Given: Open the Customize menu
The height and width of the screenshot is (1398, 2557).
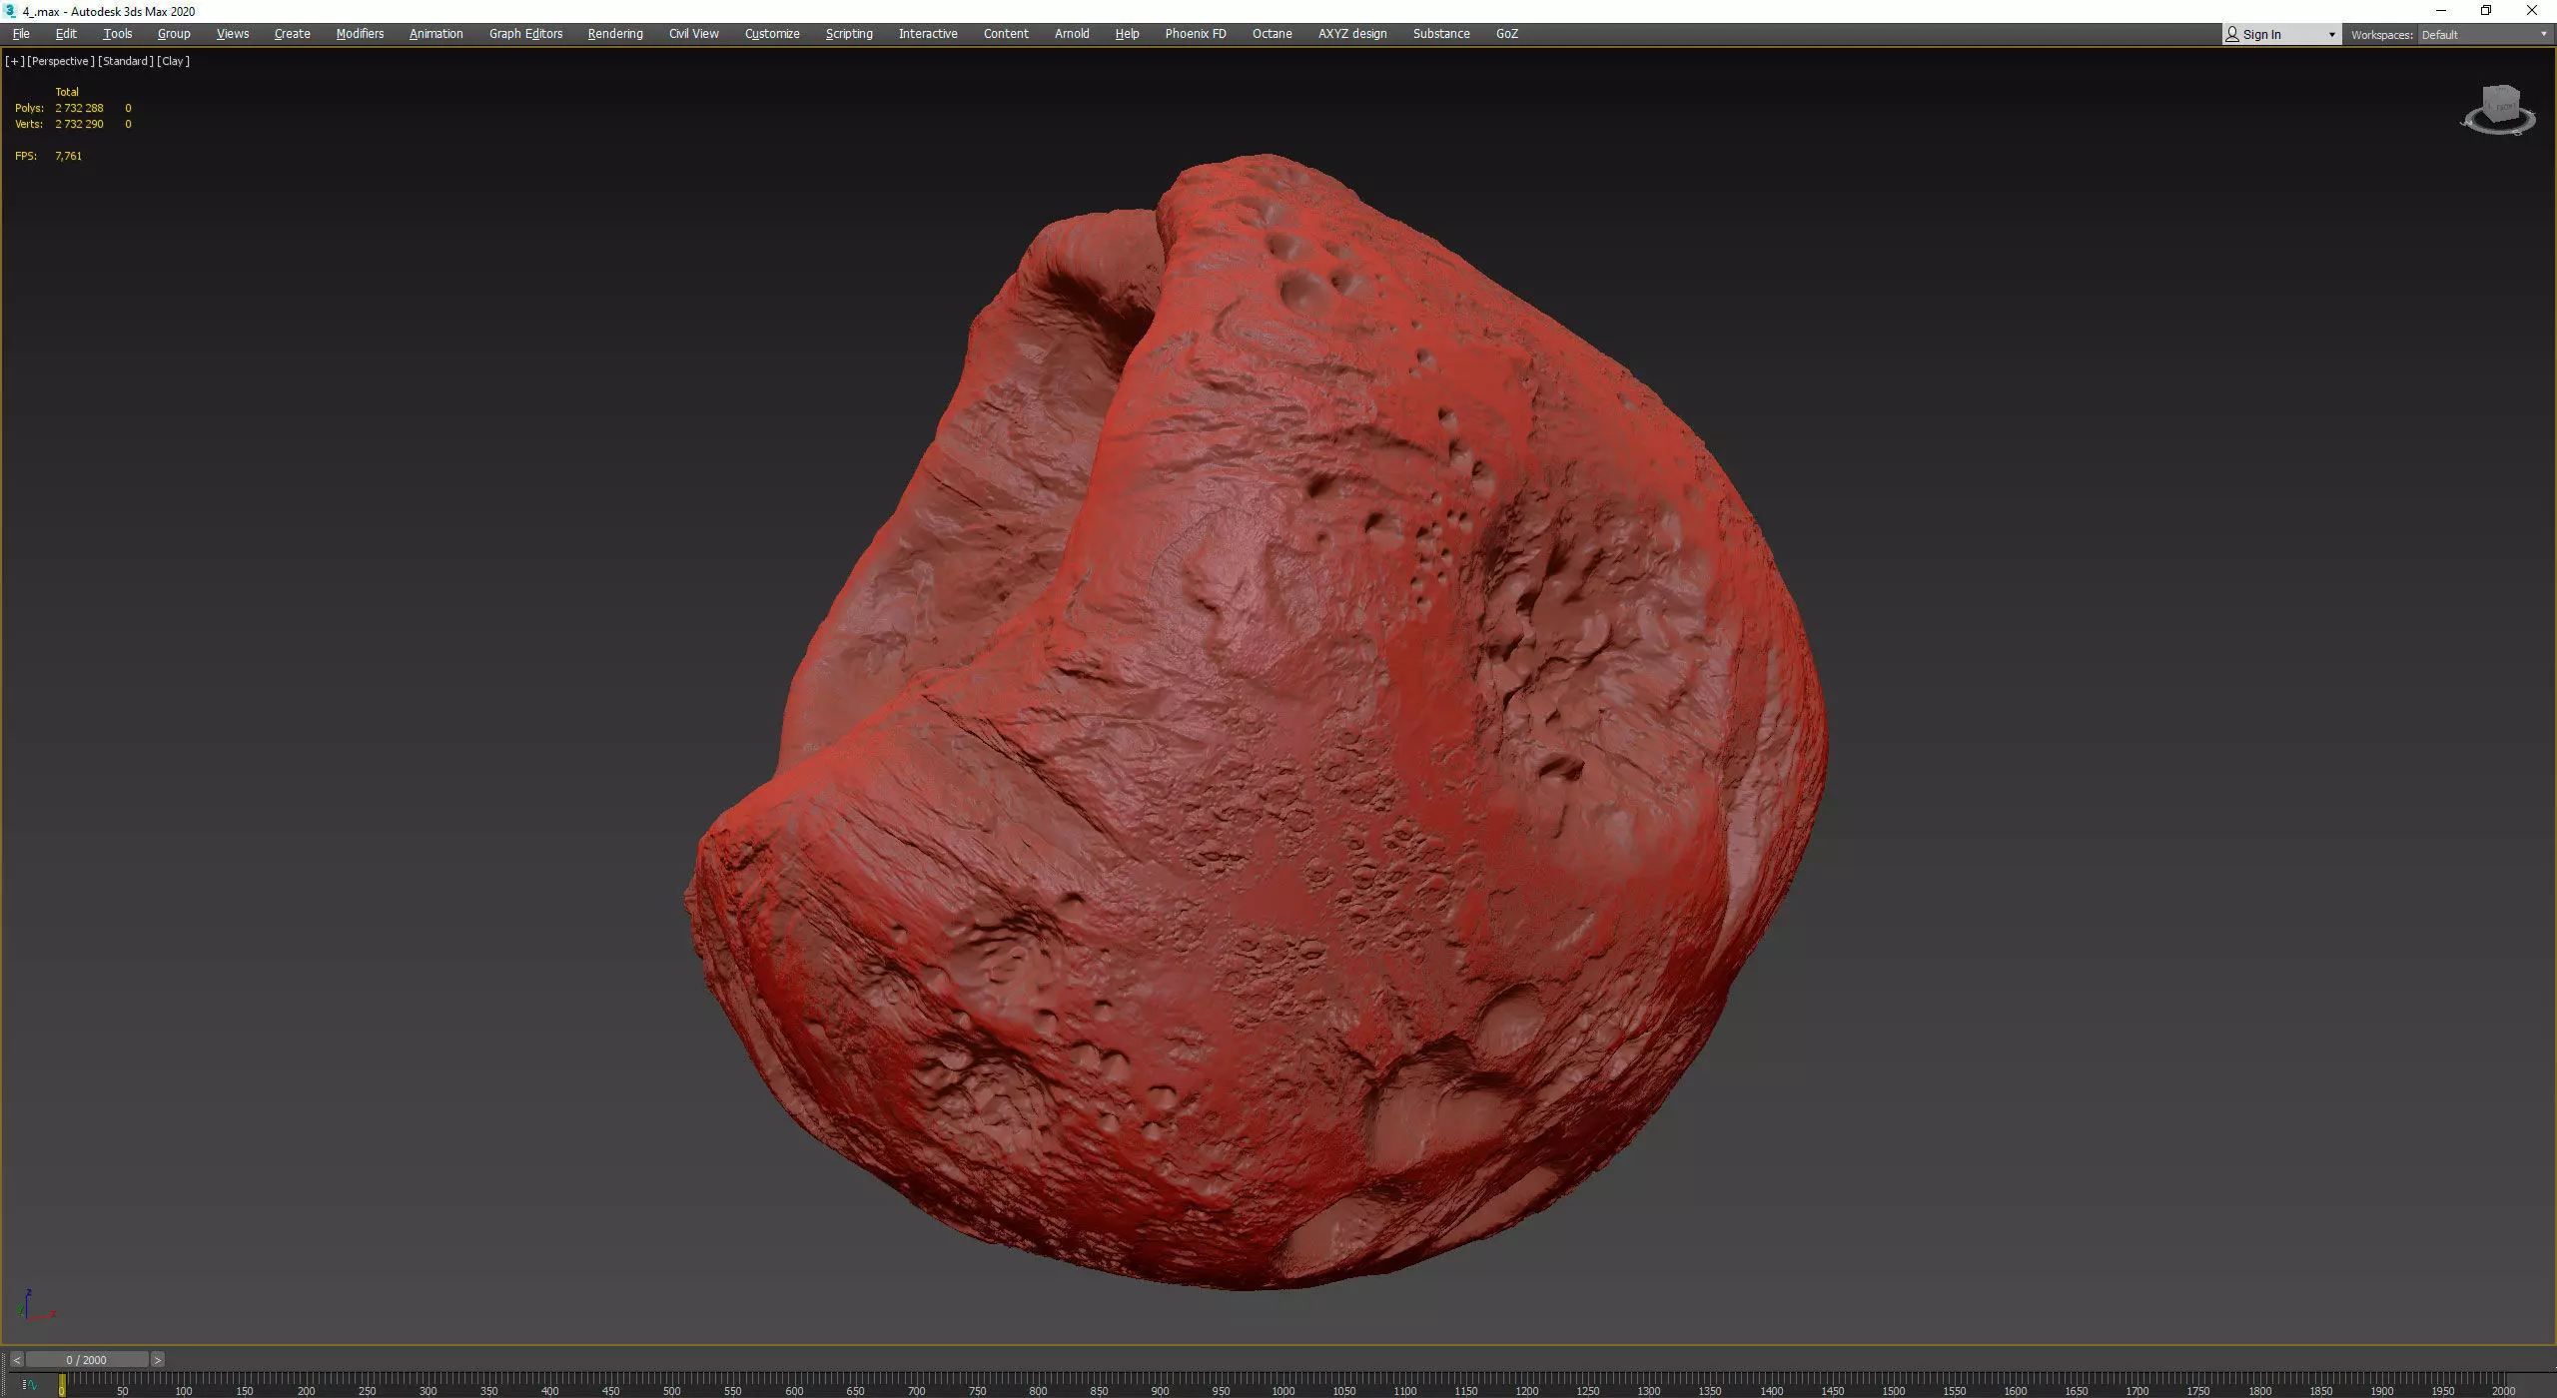Looking at the screenshot, I should click(772, 34).
